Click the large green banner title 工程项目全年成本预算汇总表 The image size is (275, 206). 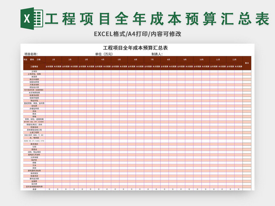point(157,19)
